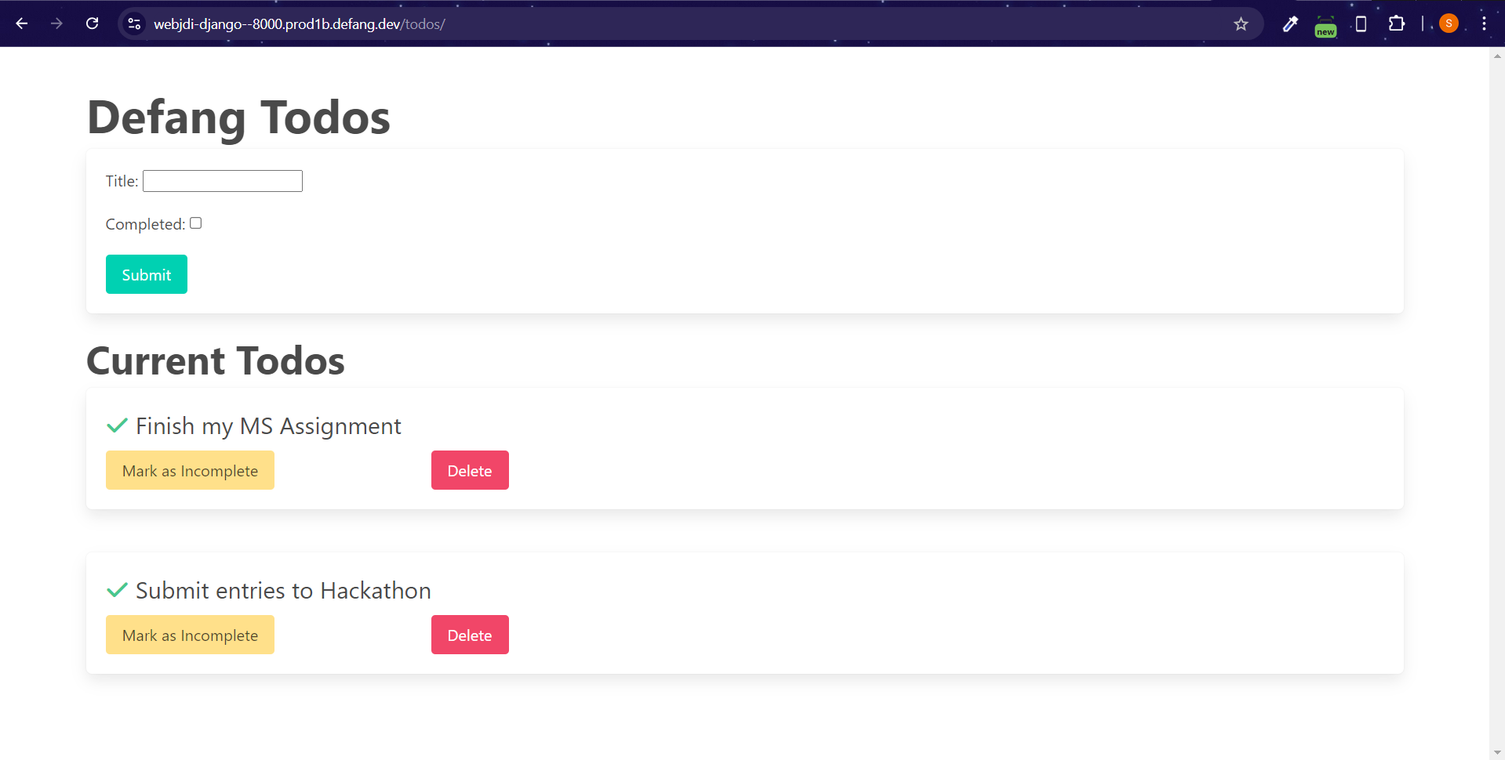The height and width of the screenshot is (760, 1505).
Task: Delete the Submit entries to Hackathon todo
Action: coord(469,635)
